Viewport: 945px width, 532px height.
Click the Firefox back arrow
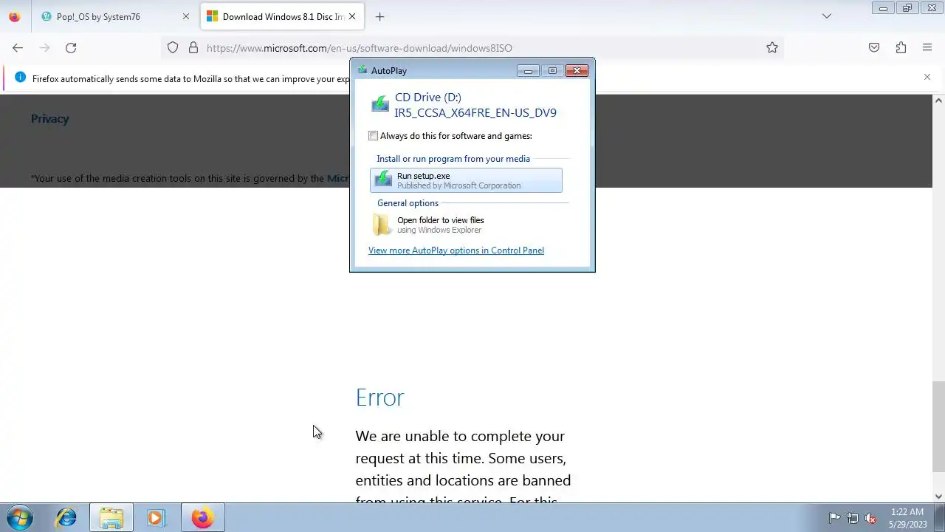click(18, 47)
